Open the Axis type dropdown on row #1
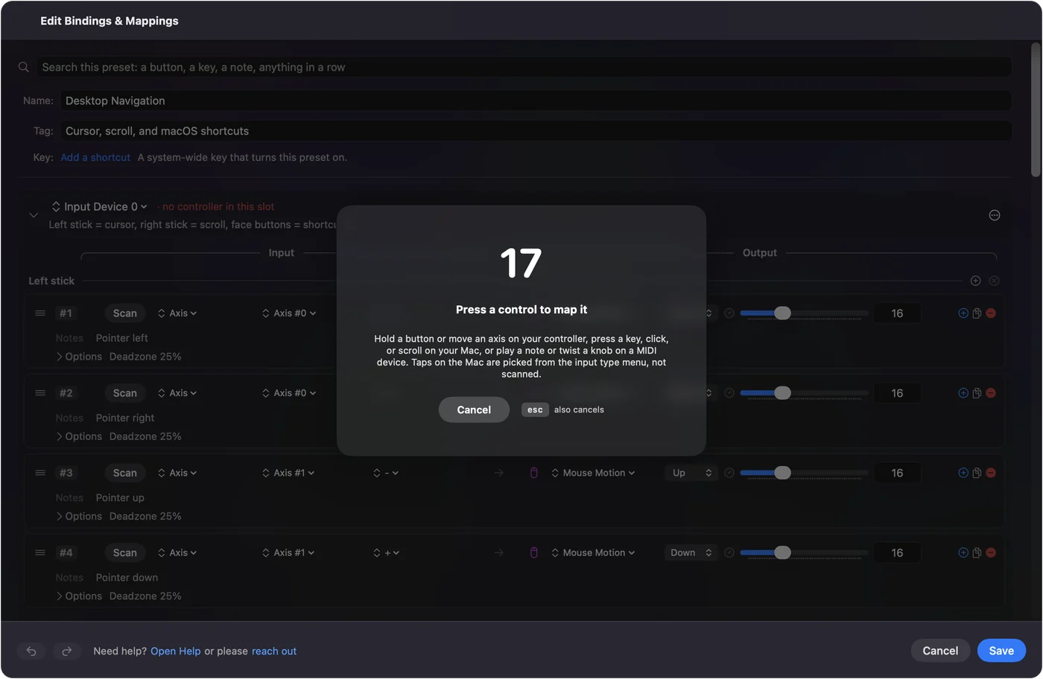This screenshot has height=679, width=1043. tap(177, 313)
